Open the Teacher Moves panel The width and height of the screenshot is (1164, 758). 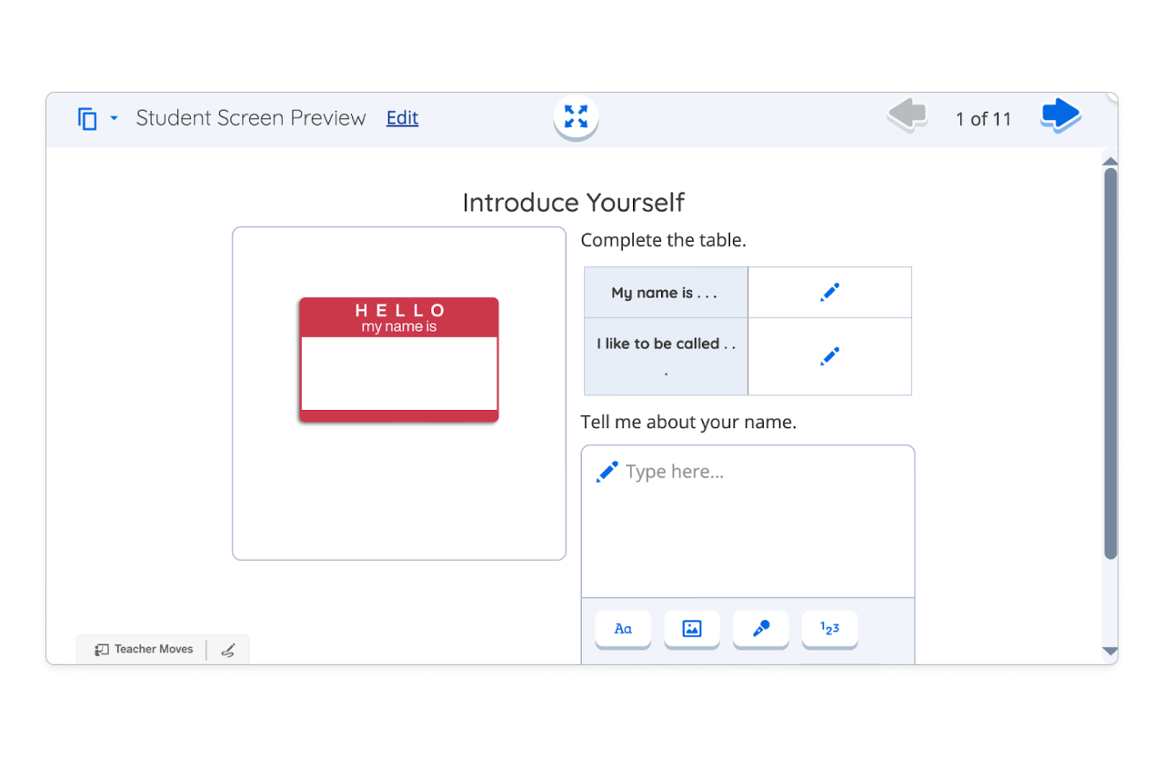click(145, 650)
